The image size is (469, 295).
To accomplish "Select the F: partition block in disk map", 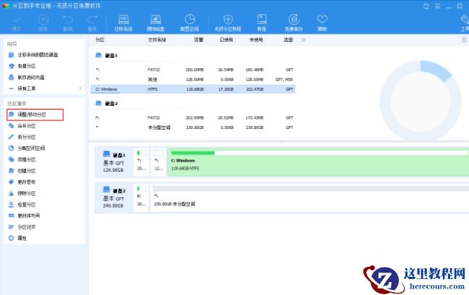I will tap(141, 198).
